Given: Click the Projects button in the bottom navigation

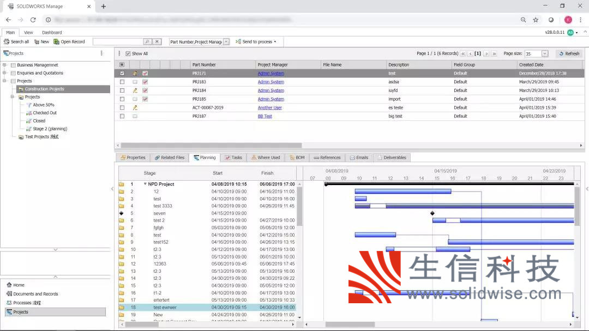Looking at the screenshot, I should click(55, 312).
